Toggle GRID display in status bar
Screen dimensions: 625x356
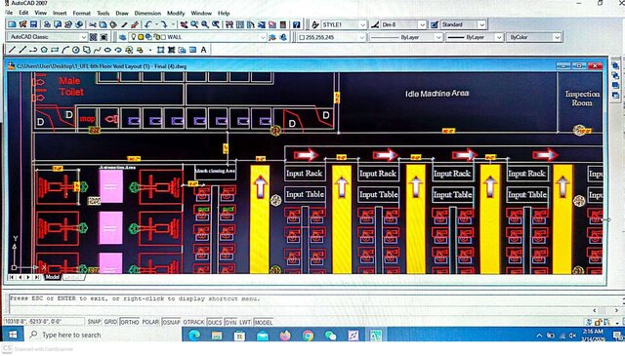[110, 322]
